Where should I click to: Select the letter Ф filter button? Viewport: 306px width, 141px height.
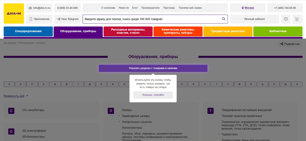pos(239,84)
